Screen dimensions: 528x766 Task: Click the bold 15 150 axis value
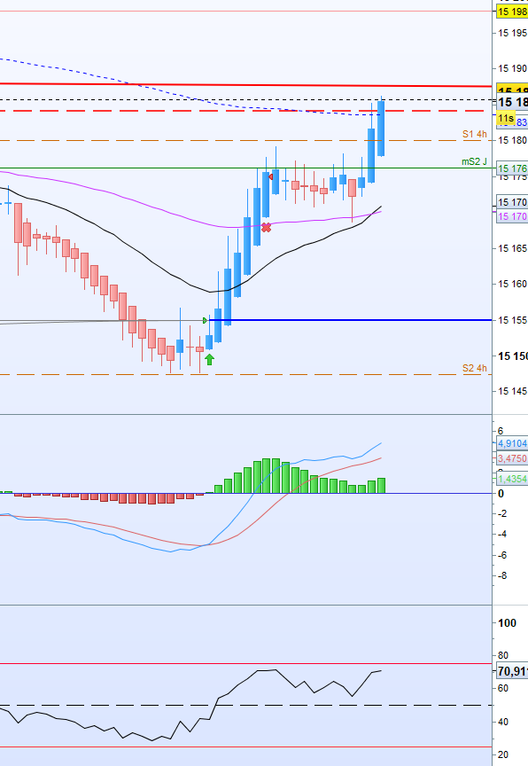(512, 356)
